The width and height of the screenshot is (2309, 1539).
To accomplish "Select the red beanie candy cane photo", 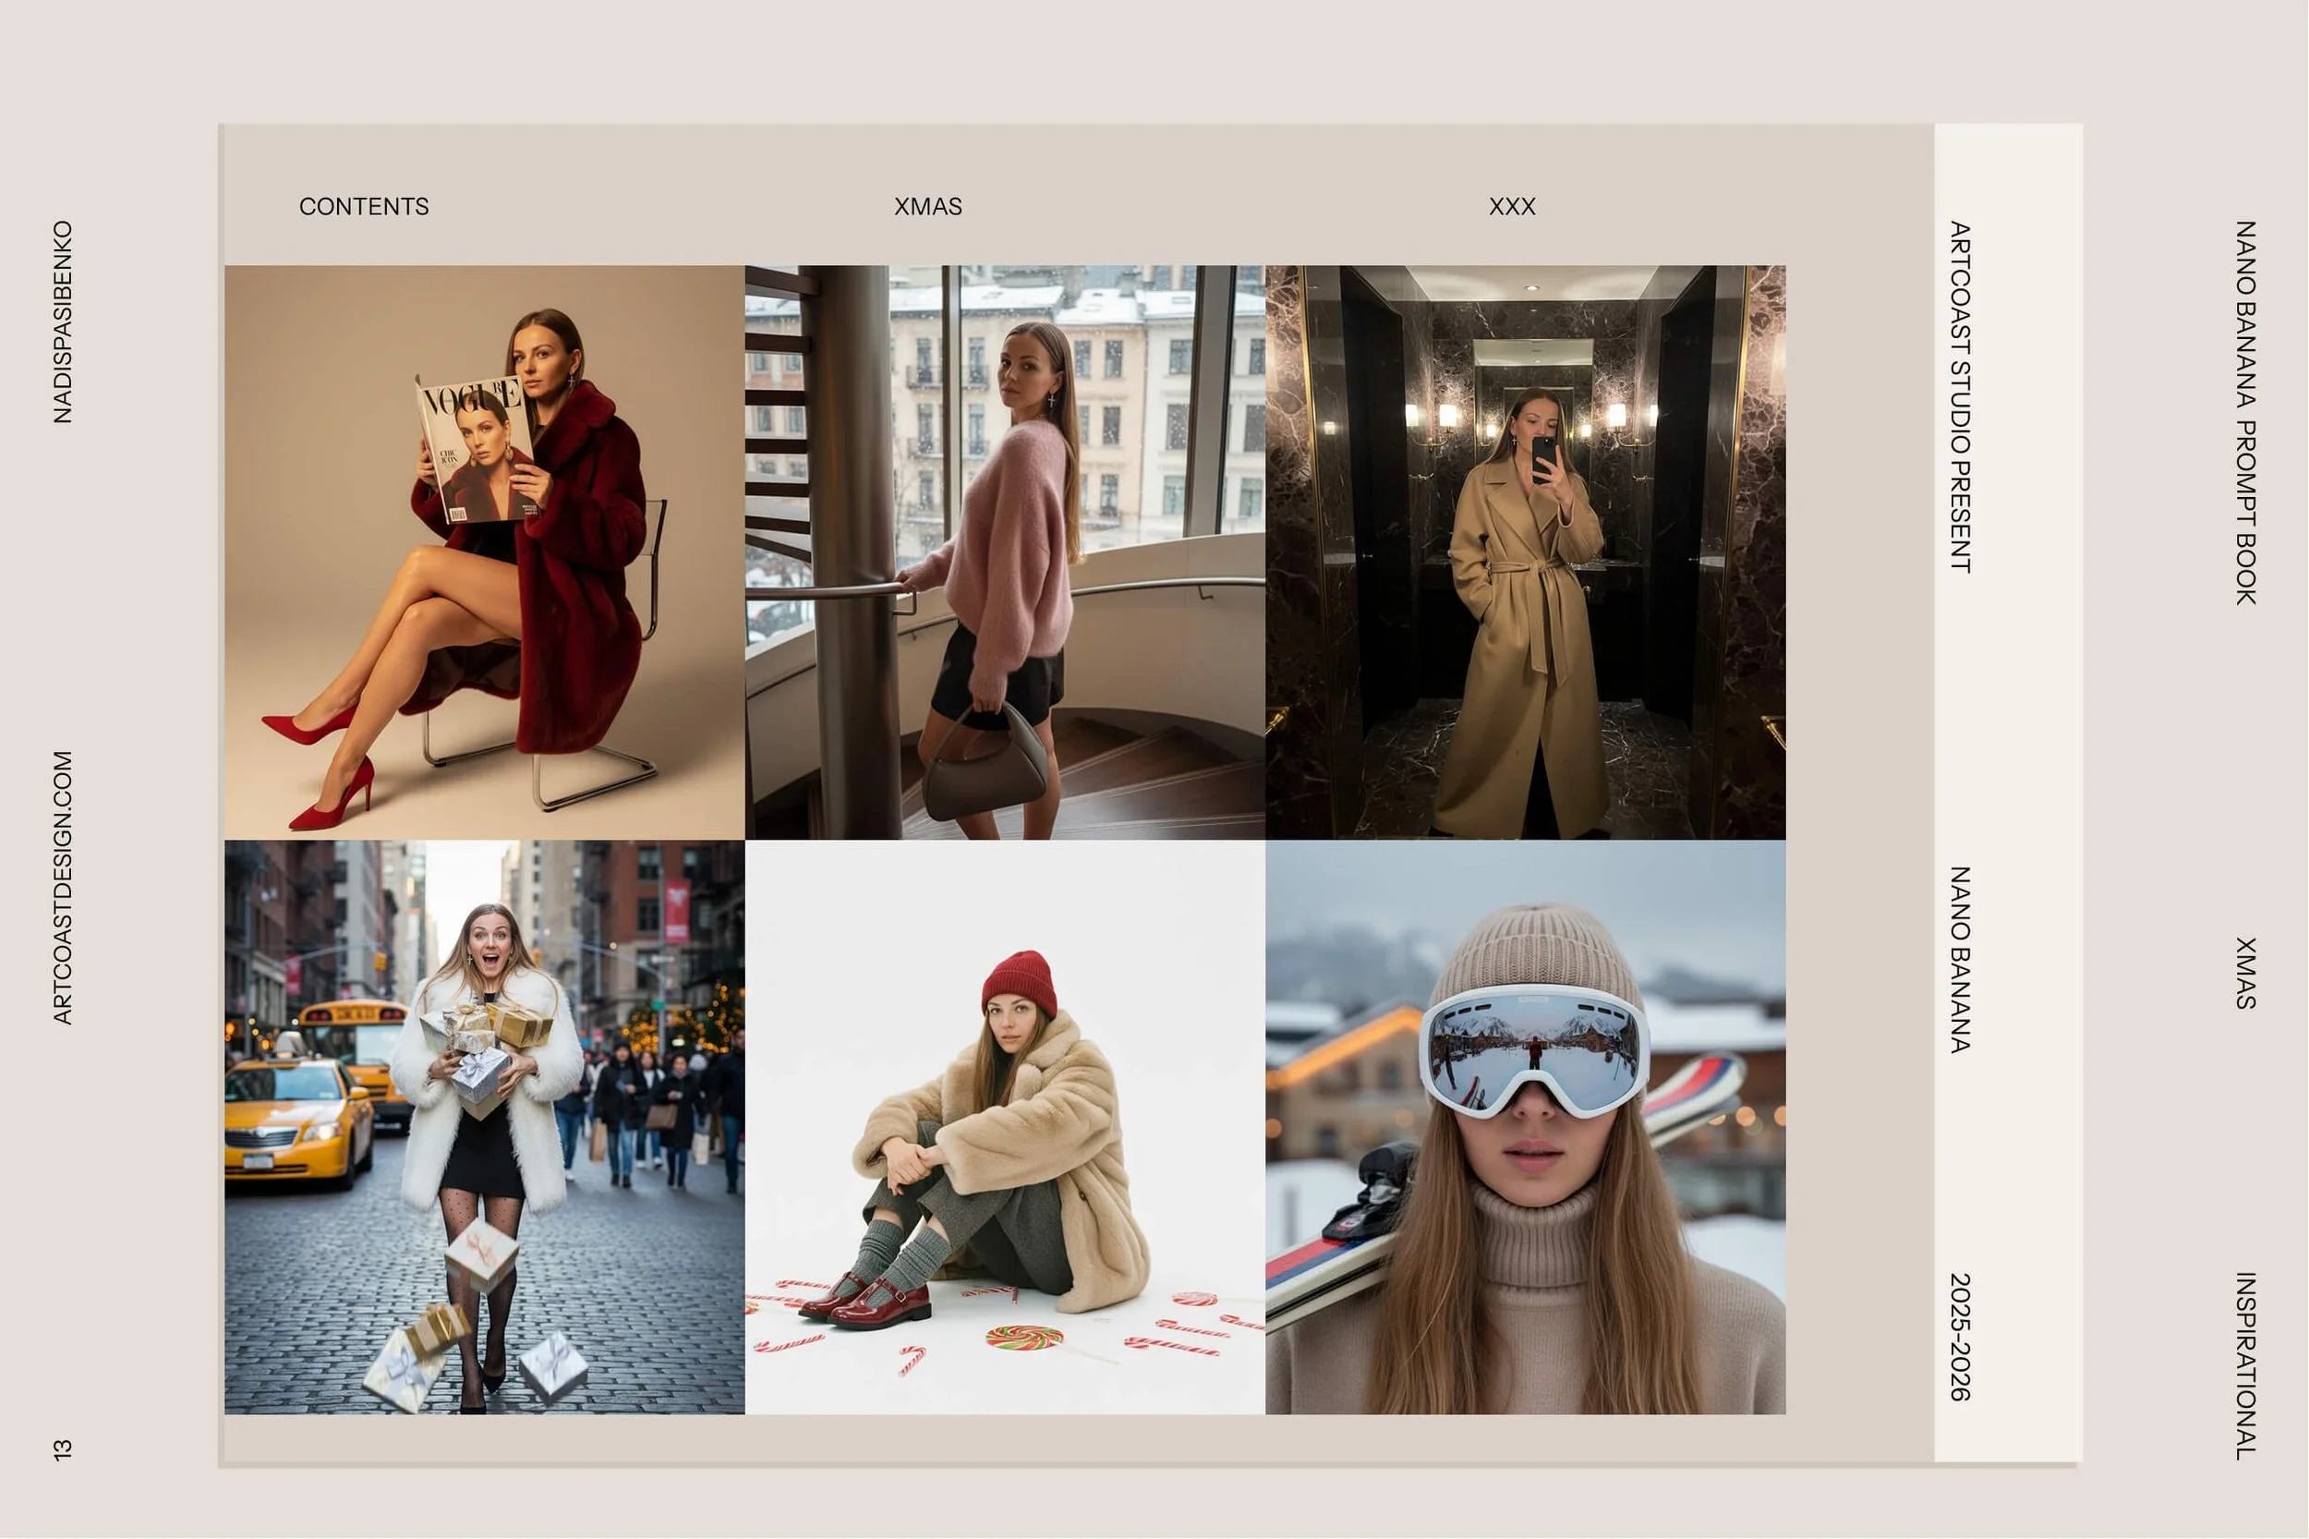I will [1004, 1127].
